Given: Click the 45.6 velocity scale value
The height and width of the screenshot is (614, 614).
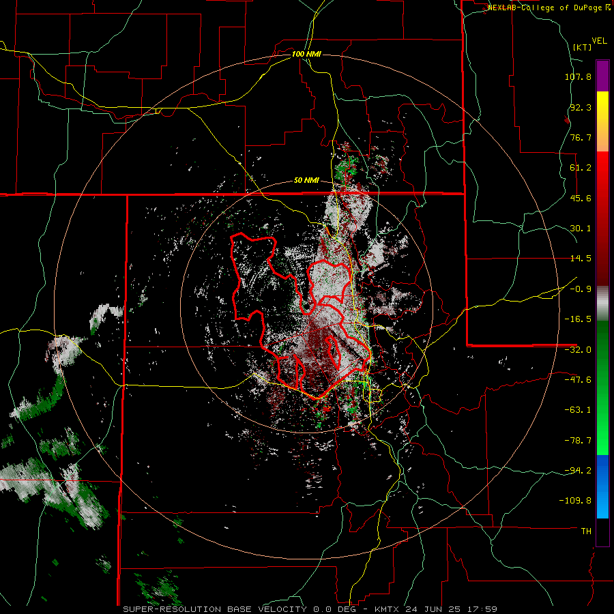Looking at the screenshot, I should (581, 198).
